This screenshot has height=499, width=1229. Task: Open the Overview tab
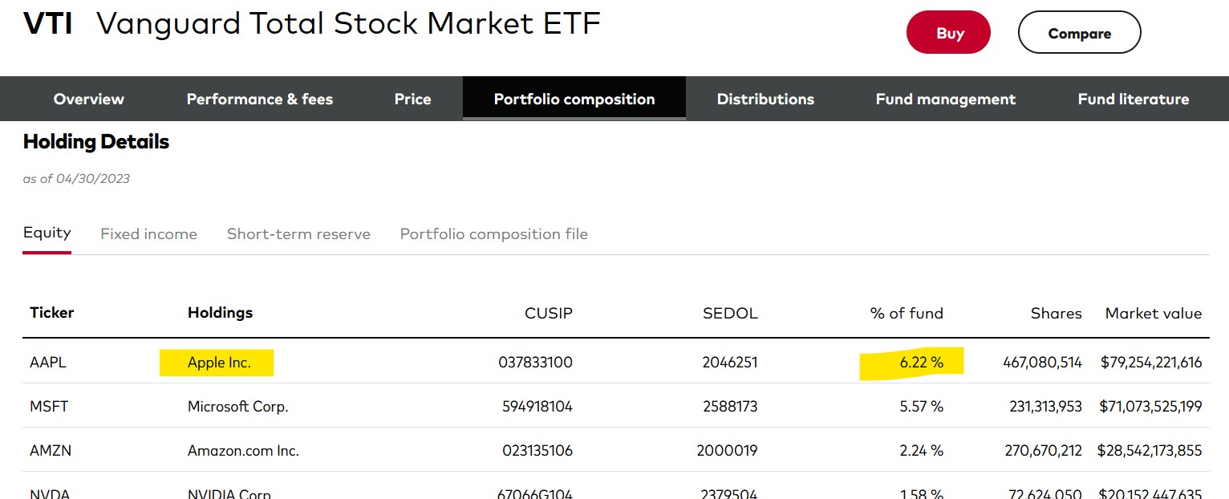(x=88, y=99)
